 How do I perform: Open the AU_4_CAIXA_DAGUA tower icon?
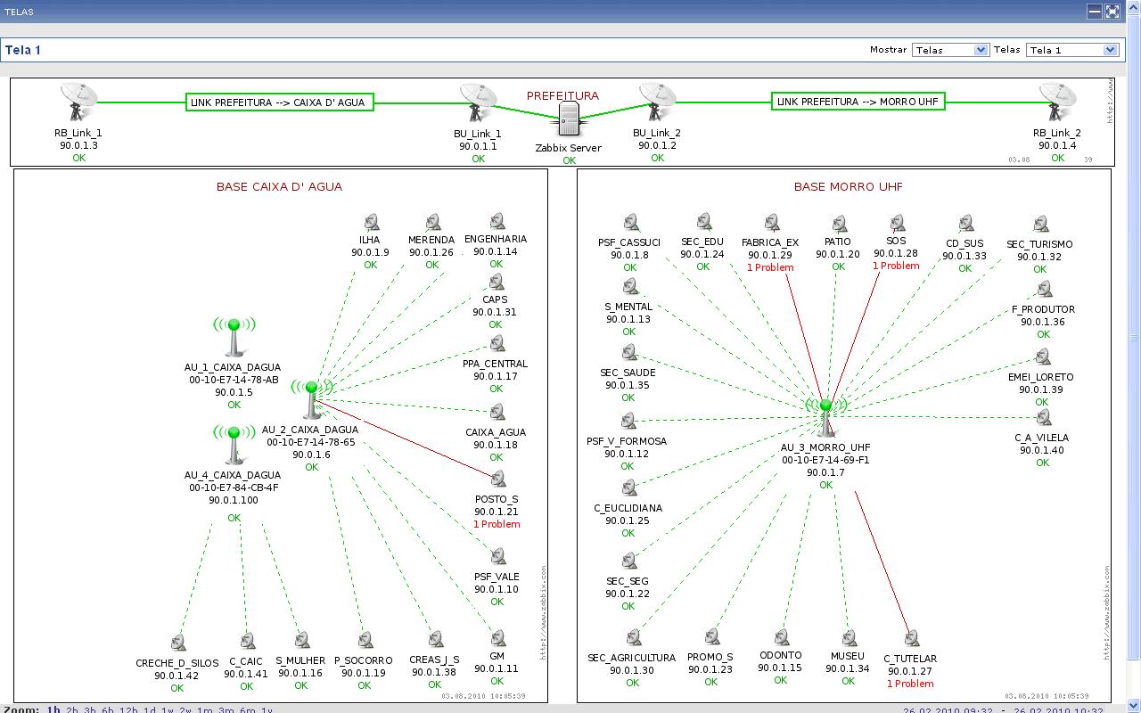234,445
